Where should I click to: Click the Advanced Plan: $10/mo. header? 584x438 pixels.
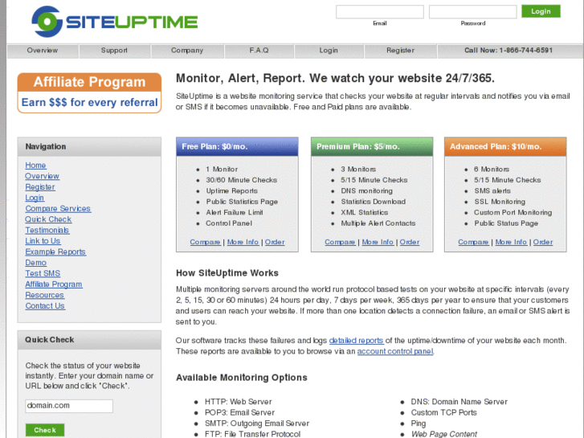click(x=505, y=146)
